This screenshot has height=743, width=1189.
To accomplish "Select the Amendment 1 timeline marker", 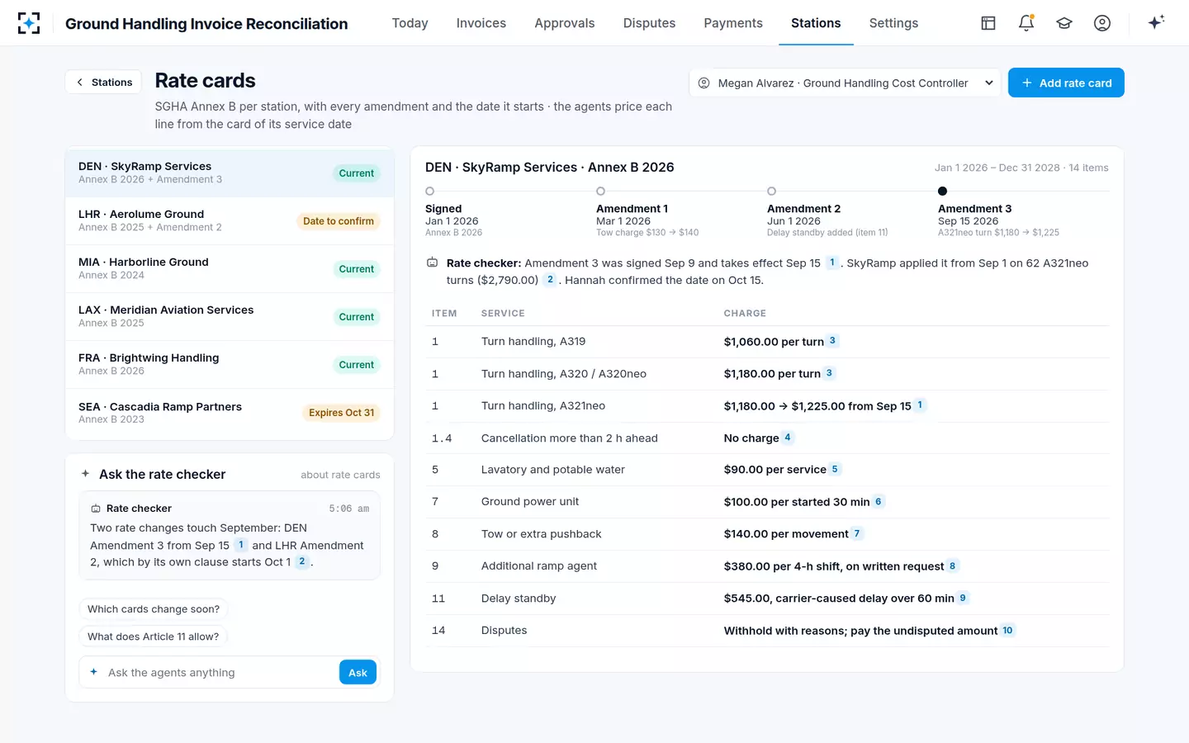I will 600,192.
